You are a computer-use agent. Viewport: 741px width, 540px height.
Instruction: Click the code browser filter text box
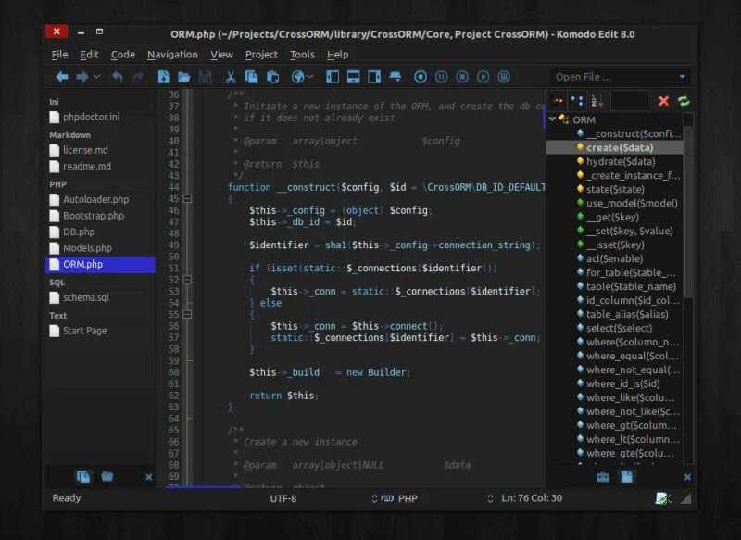pos(631,101)
